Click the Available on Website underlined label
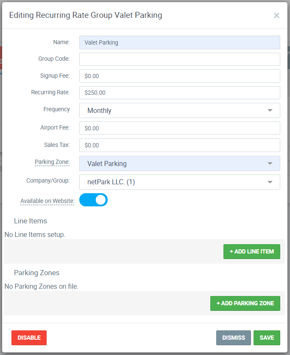This screenshot has width=290, height=355. point(47,200)
